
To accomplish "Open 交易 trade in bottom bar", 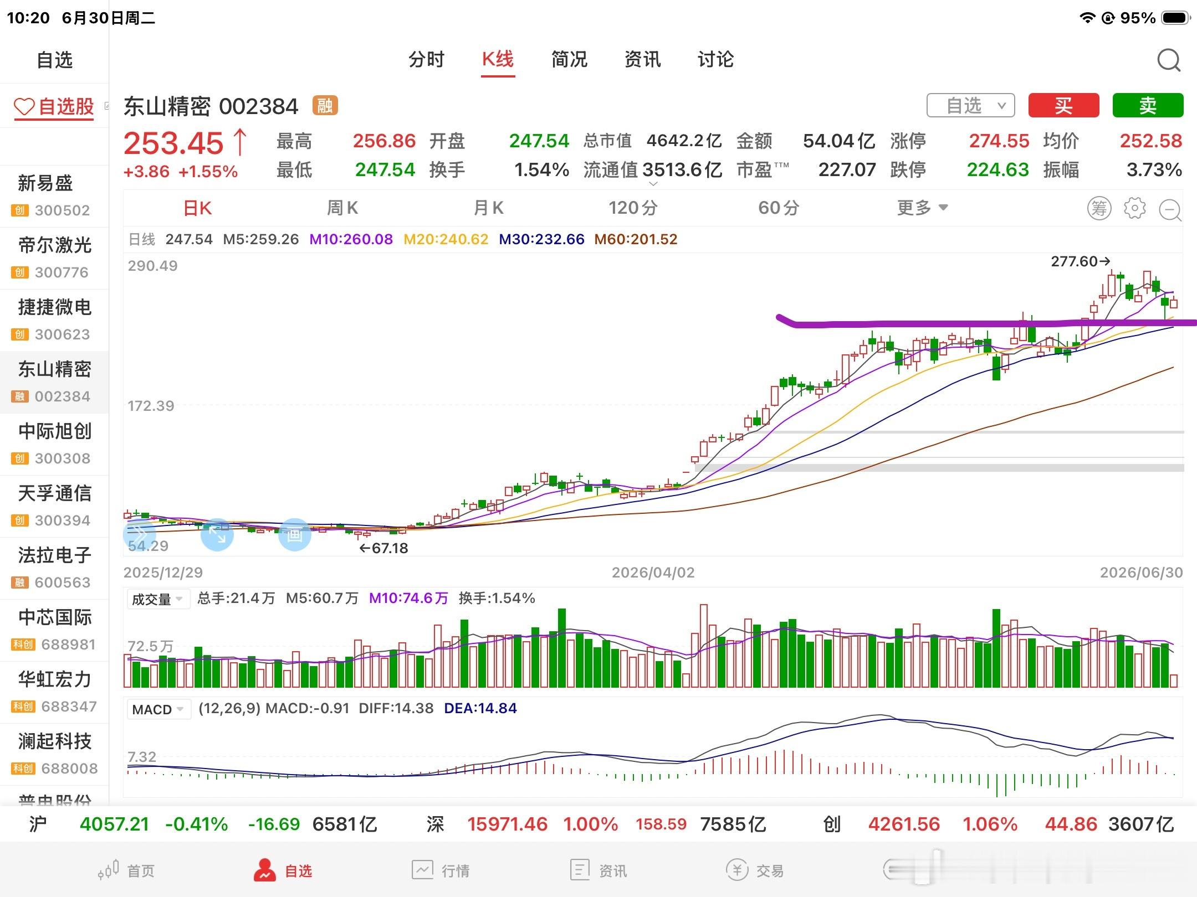I will point(755,870).
